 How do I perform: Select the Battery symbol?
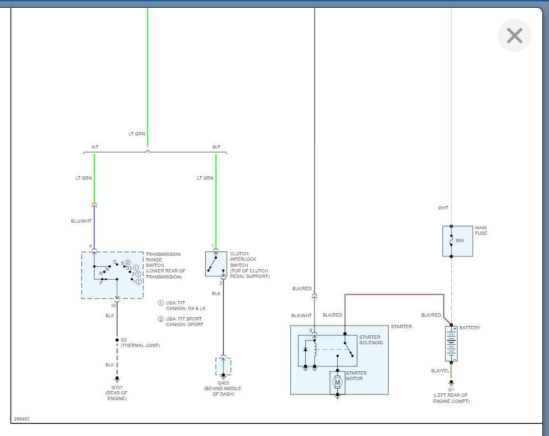click(451, 344)
